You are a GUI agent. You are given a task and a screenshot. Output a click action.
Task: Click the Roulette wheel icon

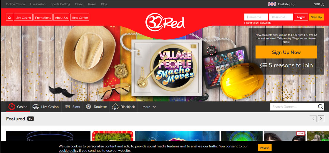[x=88, y=107]
